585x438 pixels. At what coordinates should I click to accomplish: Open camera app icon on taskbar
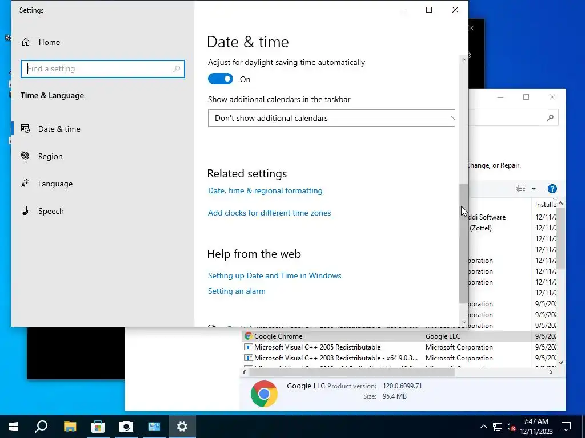click(126, 427)
